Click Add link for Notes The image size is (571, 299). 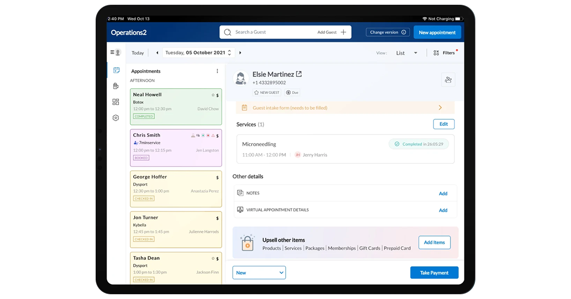point(443,193)
